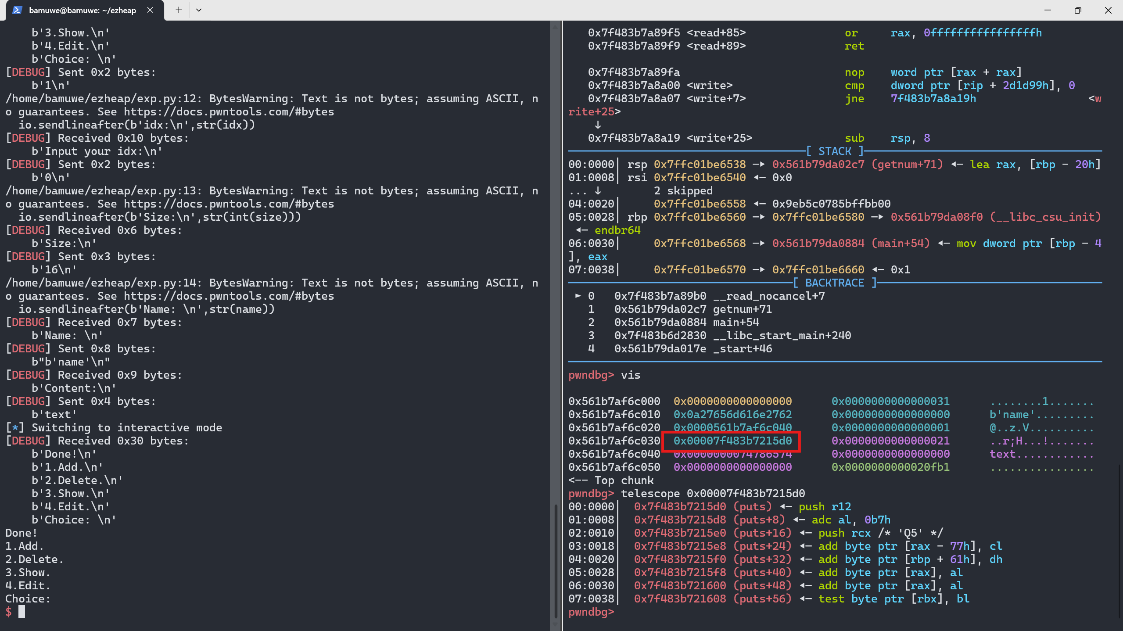Image resolution: width=1123 pixels, height=631 pixels.
Task: Click the (puts+8) adc al telescope line
Action: point(729,520)
